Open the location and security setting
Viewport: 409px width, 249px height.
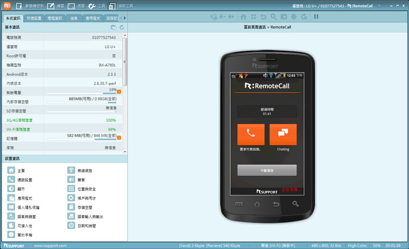click(x=82, y=189)
